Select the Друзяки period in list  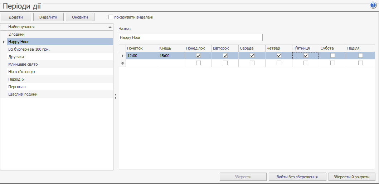tap(16, 57)
